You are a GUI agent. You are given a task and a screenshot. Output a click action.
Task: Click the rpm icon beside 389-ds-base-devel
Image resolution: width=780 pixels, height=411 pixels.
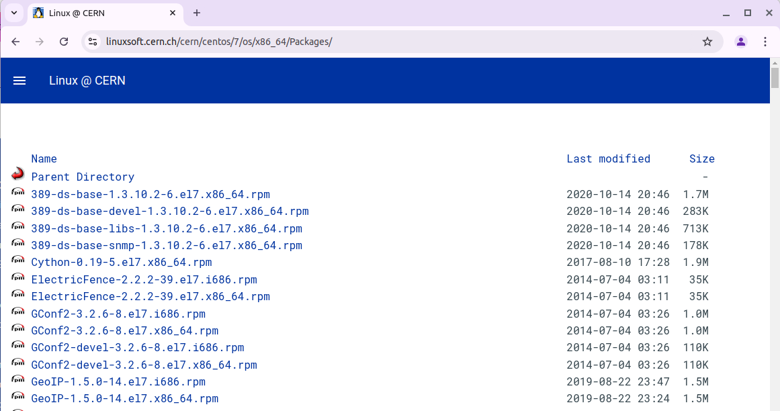18,209
